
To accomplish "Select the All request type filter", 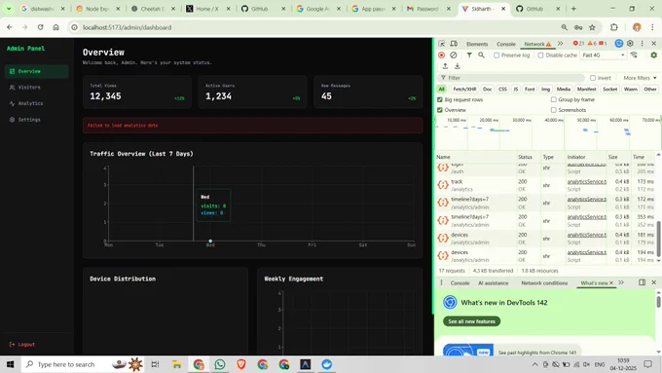I will pyautogui.click(x=442, y=90).
